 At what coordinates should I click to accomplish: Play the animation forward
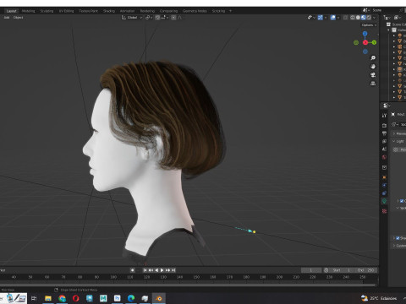[162, 270]
